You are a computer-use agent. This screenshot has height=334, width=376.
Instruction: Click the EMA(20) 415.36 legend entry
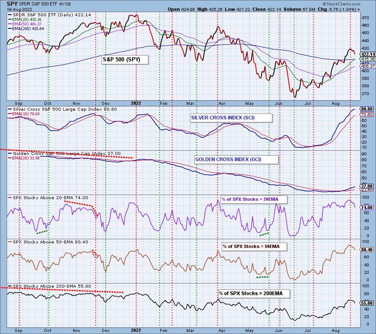coord(25,19)
